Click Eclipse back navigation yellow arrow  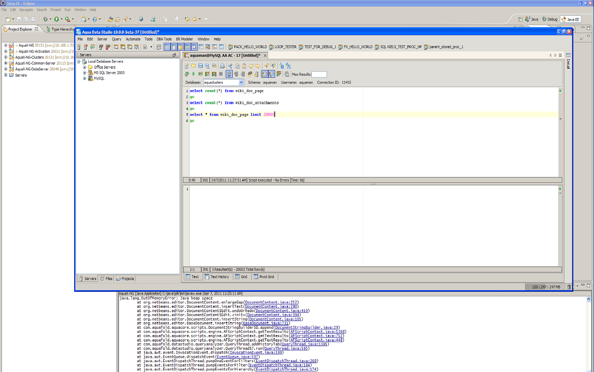pos(195,19)
